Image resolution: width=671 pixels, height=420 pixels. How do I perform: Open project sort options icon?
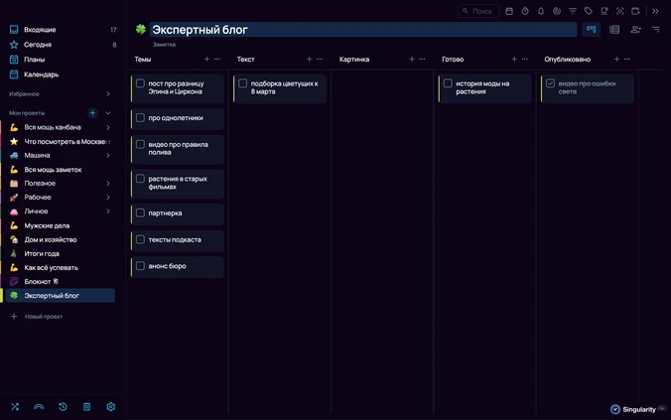point(655,29)
